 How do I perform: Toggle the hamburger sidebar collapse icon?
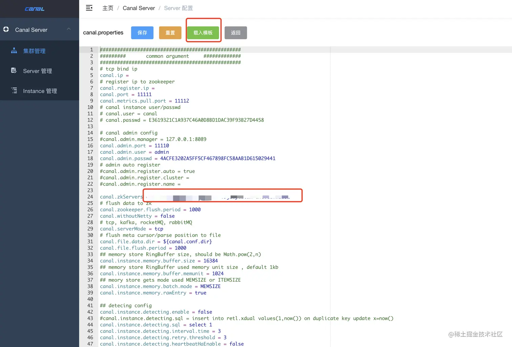pos(89,8)
